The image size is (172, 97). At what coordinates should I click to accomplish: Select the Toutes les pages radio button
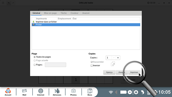click(35, 57)
